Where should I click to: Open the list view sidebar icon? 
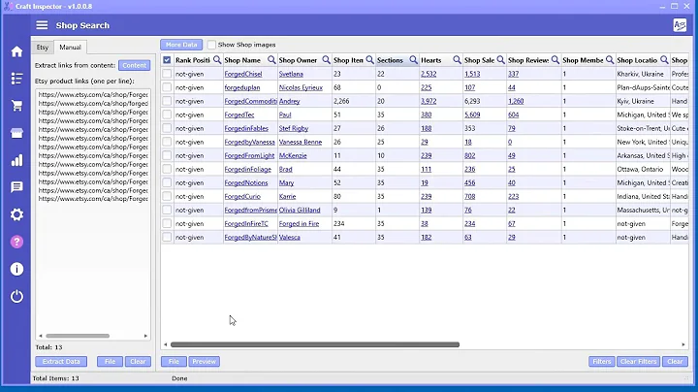[16, 79]
